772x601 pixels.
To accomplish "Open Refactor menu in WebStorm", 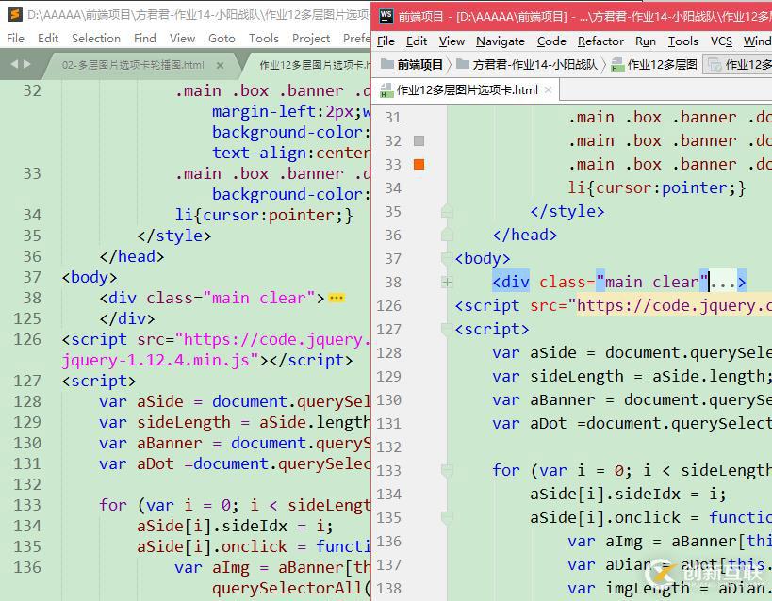I will [600, 41].
